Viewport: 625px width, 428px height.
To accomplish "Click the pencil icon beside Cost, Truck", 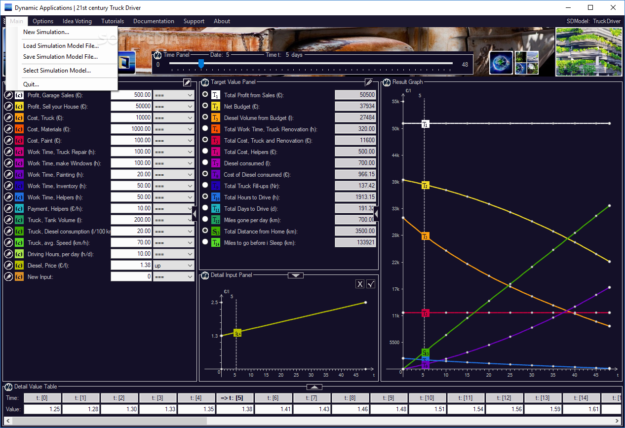I will 8,117.
